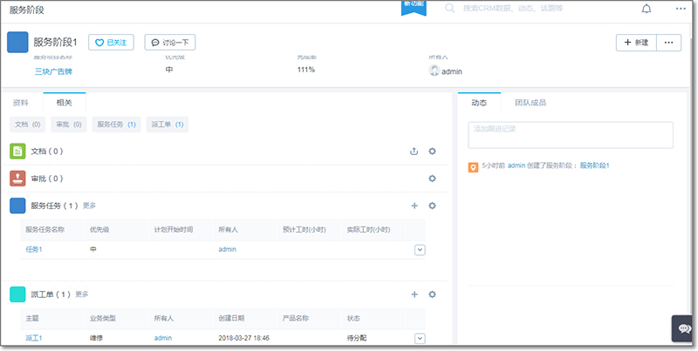Expand the dropdown for 派工1 row
Screen dimensions: 698x351
tap(420, 338)
